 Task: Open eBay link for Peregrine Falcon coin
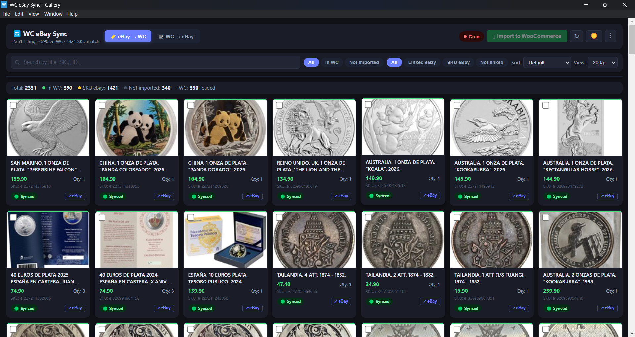click(75, 196)
